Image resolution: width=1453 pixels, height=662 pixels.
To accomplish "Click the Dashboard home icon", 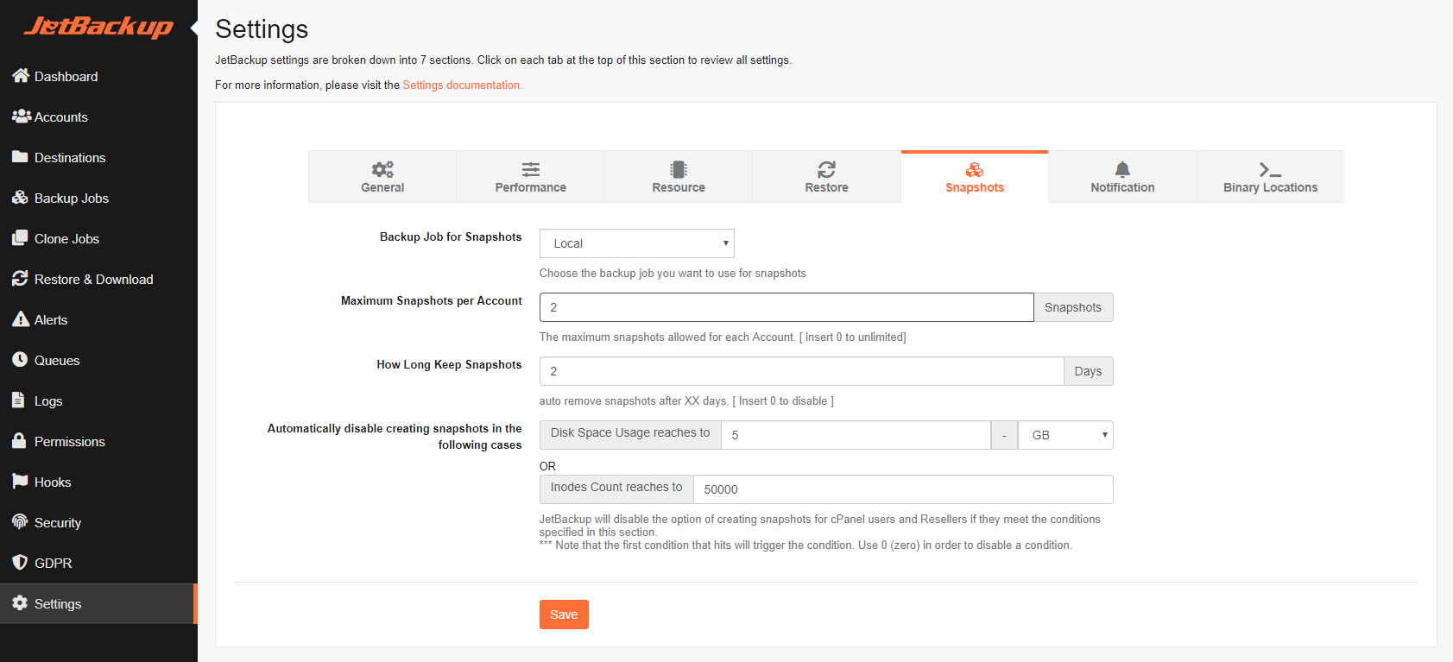I will click(x=21, y=76).
